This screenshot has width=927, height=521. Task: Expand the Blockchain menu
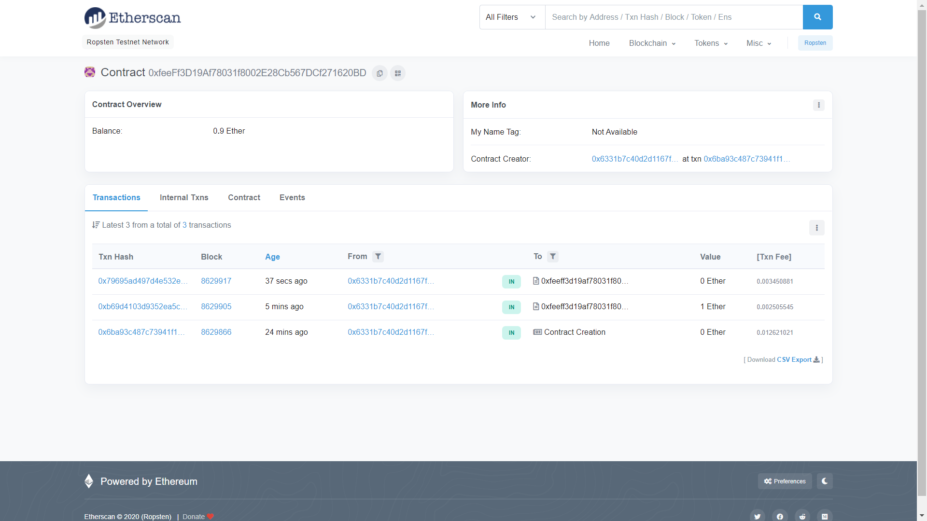pos(652,43)
